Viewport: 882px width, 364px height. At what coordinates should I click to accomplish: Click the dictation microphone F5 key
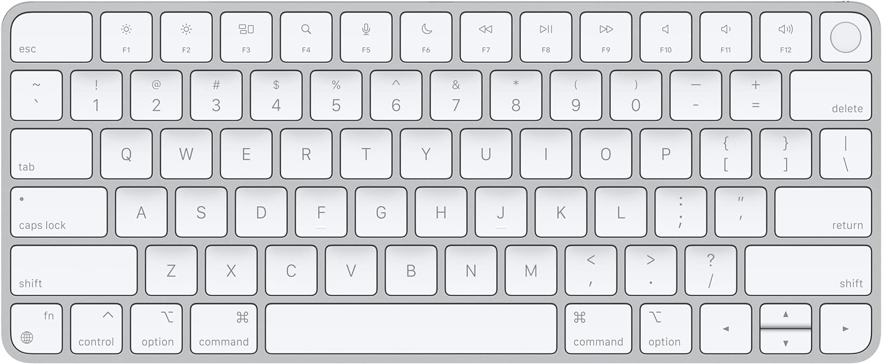coord(366,37)
